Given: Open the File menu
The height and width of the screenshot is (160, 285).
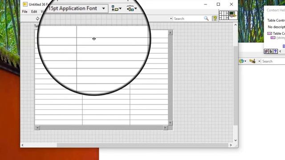Looking at the screenshot, I should pyautogui.click(x=25, y=12).
